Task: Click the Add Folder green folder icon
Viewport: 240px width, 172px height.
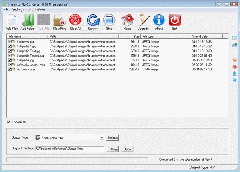Action: (x=28, y=20)
